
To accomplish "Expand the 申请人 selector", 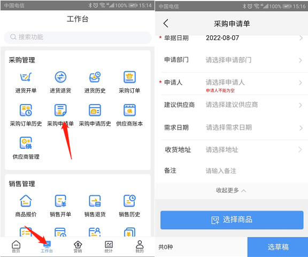I will click(232, 84).
